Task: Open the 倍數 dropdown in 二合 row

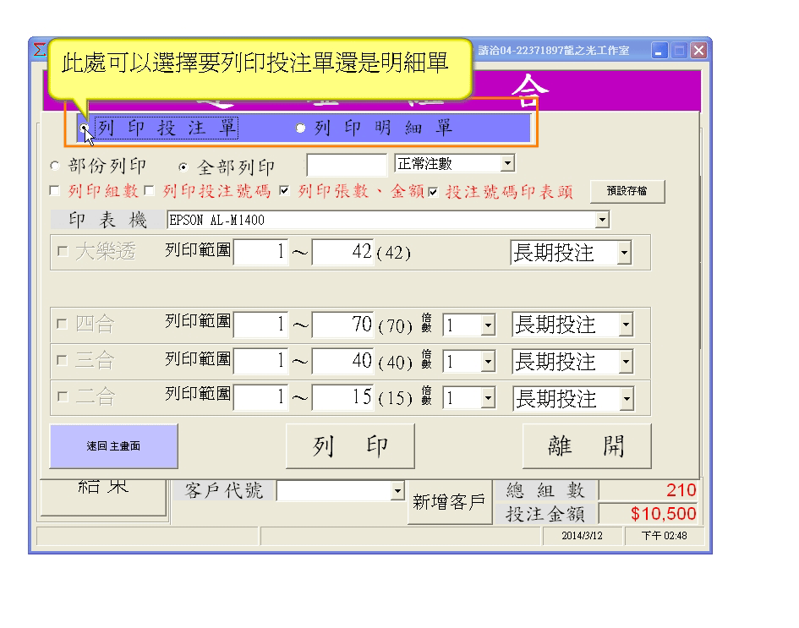Action: (x=488, y=398)
